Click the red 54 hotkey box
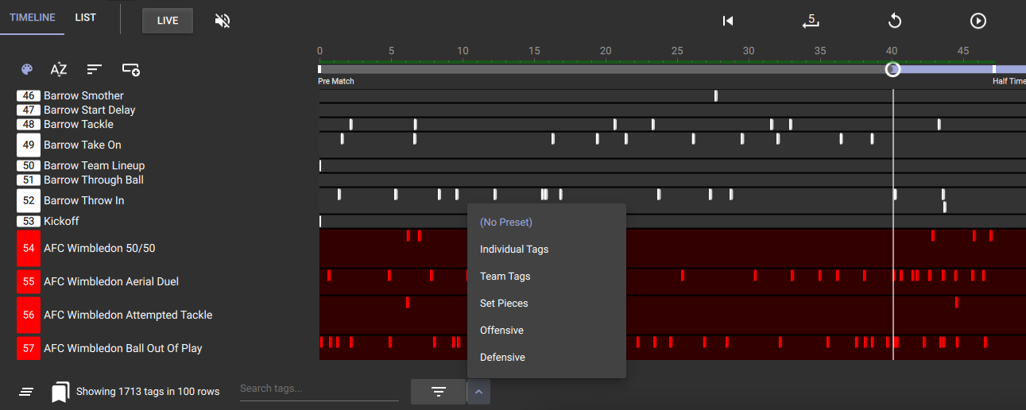Viewport: 1026px width, 410px height. [x=29, y=248]
